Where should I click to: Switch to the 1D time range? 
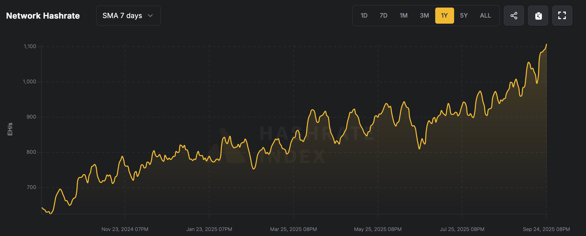364,16
